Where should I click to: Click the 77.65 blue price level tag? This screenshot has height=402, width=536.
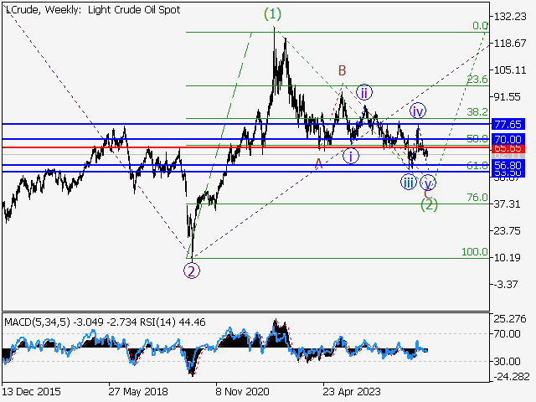(x=508, y=124)
